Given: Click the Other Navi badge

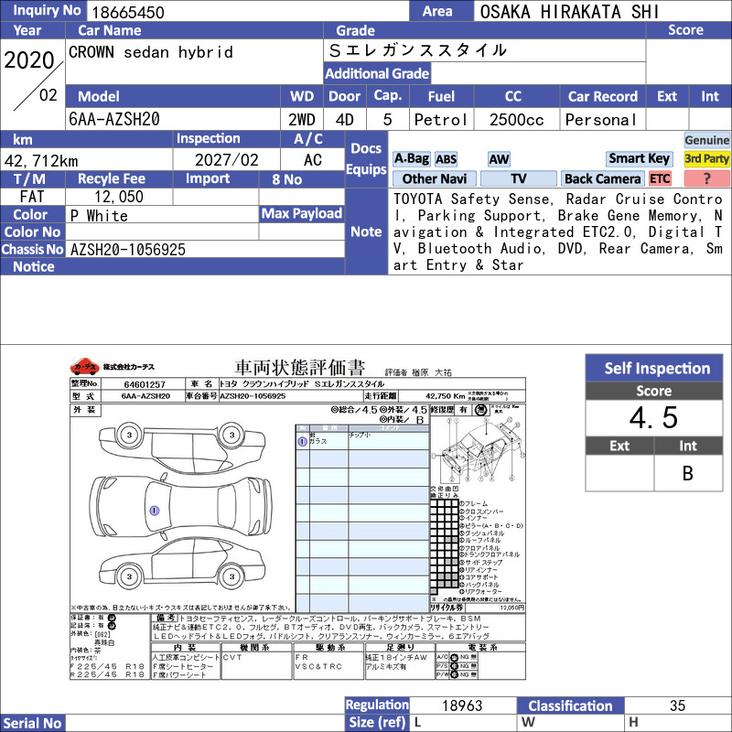Looking at the screenshot, I should (x=434, y=178).
